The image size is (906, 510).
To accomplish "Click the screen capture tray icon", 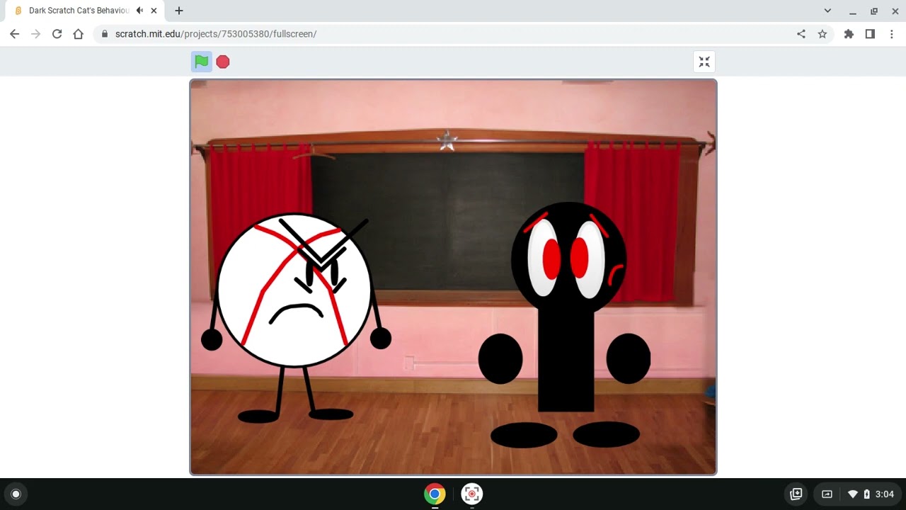I will pyautogui.click(x=827, y=494).
